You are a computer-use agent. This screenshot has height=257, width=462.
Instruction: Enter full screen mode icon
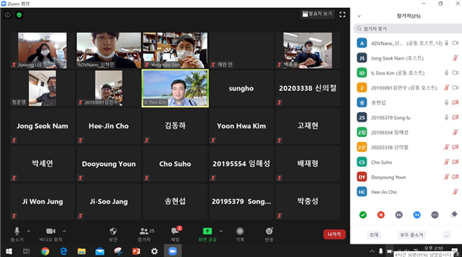[x=343, y=14]
